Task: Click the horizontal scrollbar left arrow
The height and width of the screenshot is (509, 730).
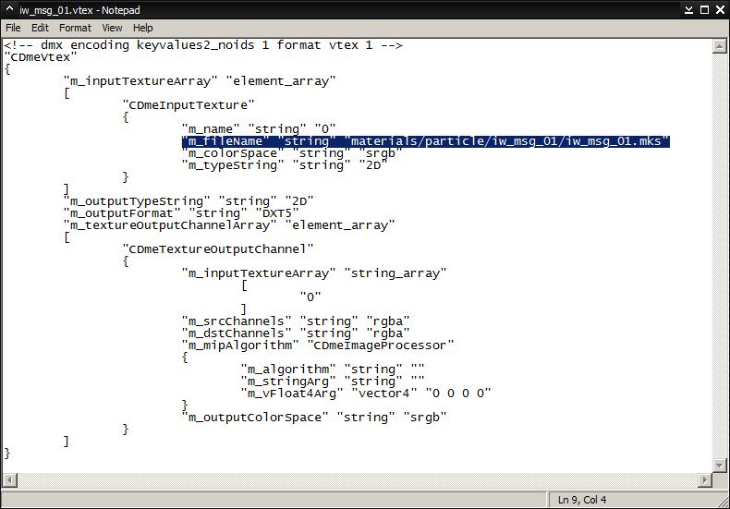Action: tap(10, 479)
